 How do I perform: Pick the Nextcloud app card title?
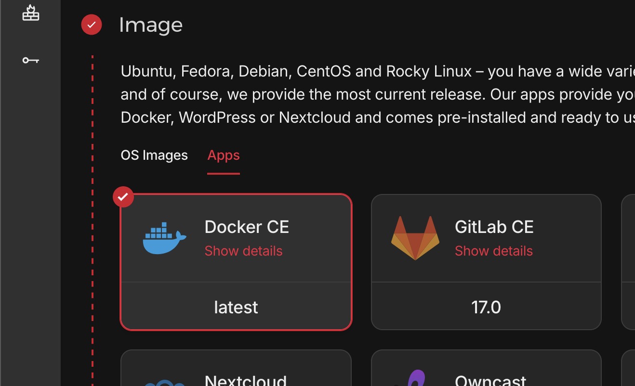click(x=246, y=381)
